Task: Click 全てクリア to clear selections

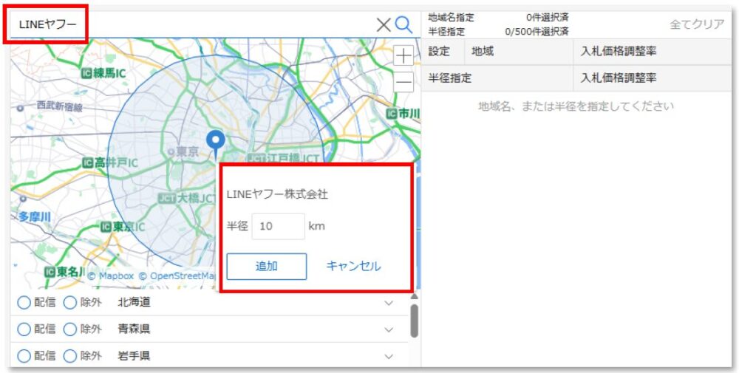Action: tap(697, 24)
